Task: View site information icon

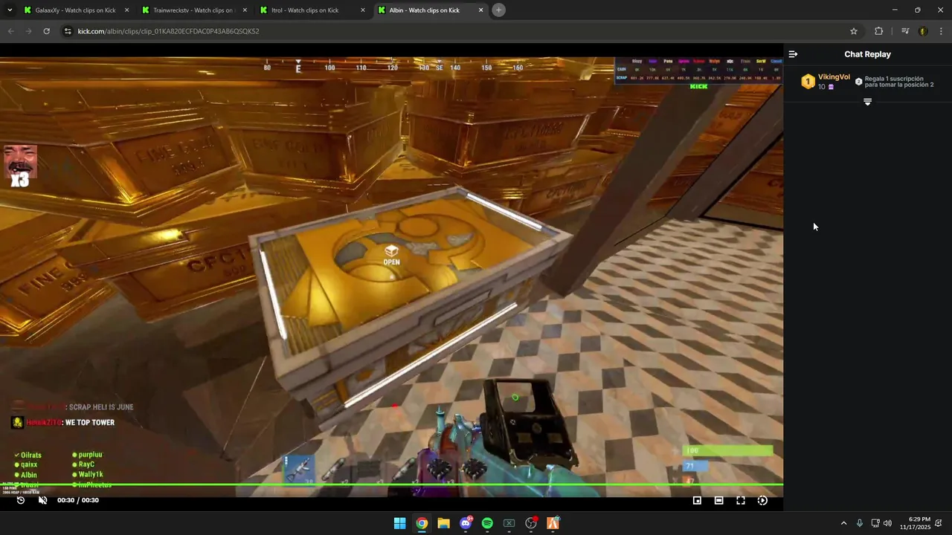Action: tap(68, 31)
